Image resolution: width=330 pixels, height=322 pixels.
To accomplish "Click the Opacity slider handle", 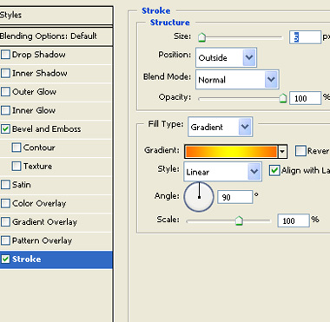I will (x=283, y=98).
